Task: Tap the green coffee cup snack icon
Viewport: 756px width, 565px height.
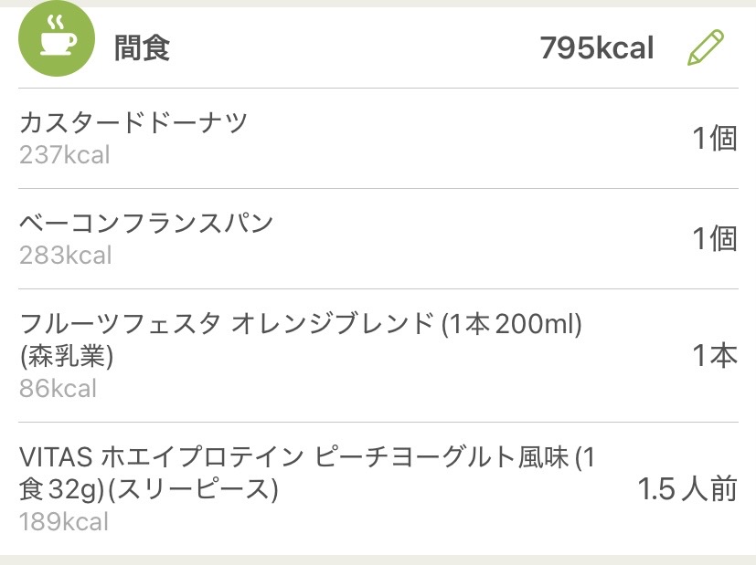Action: 56,40
